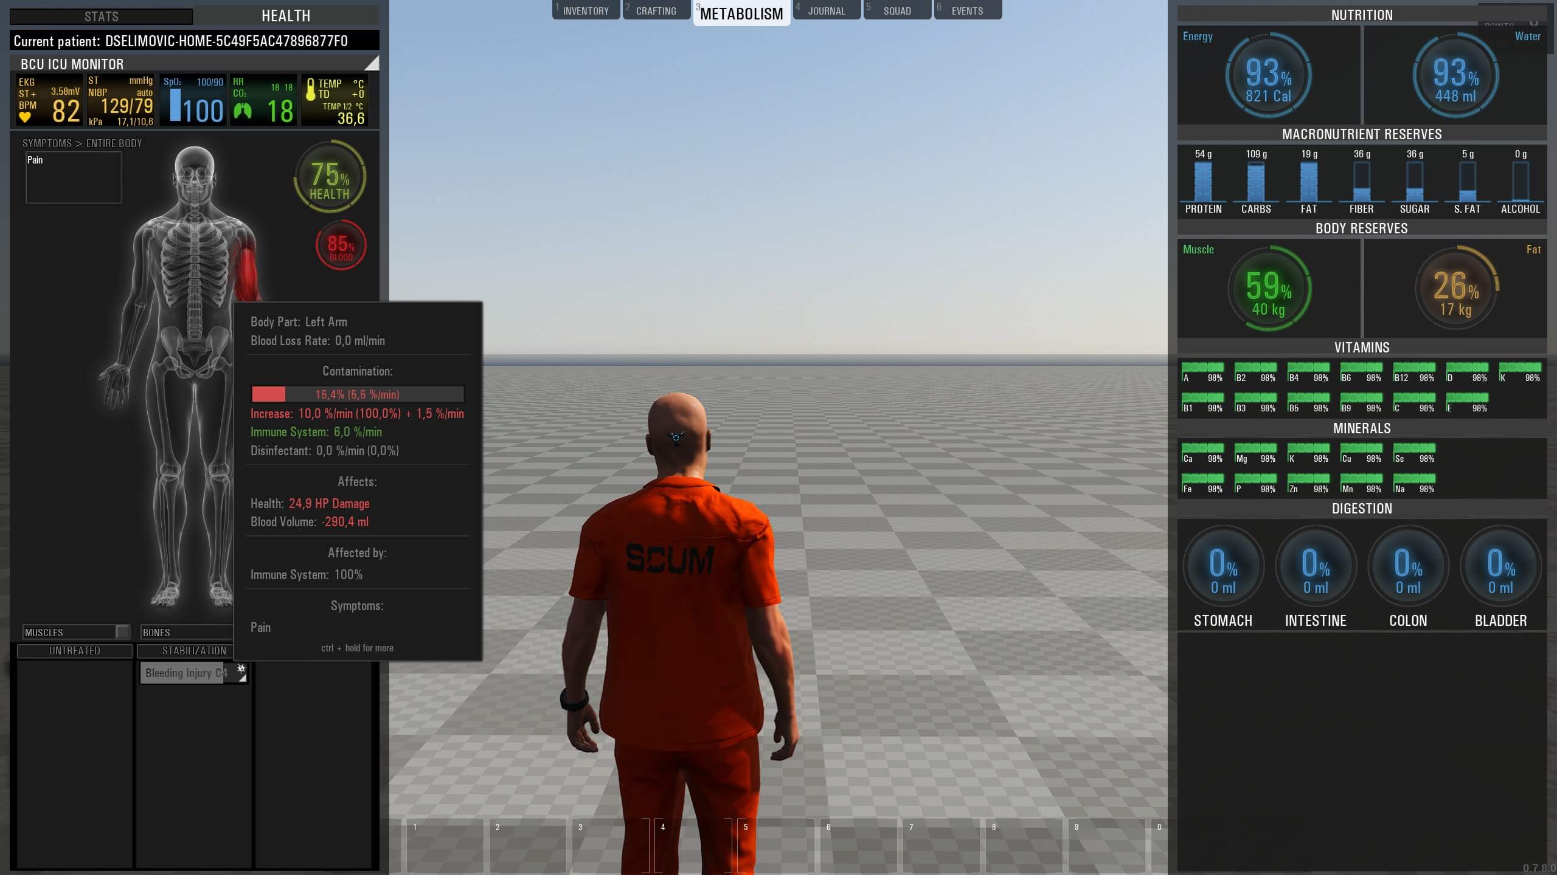1557x875 pixels.
Task: Click the 85% blood gauge
Action: coord(341,245)
